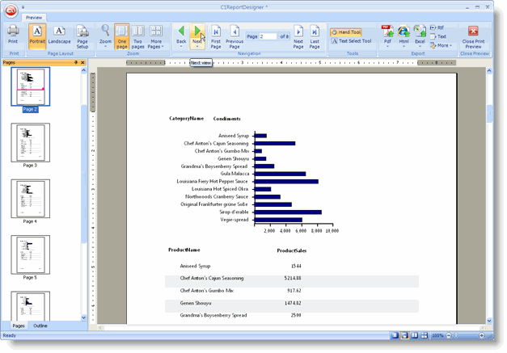Image resolution: width=507 pixels, height=353 pixels.
Task: Switch to the Outline tab
Action: pos(40,326)
